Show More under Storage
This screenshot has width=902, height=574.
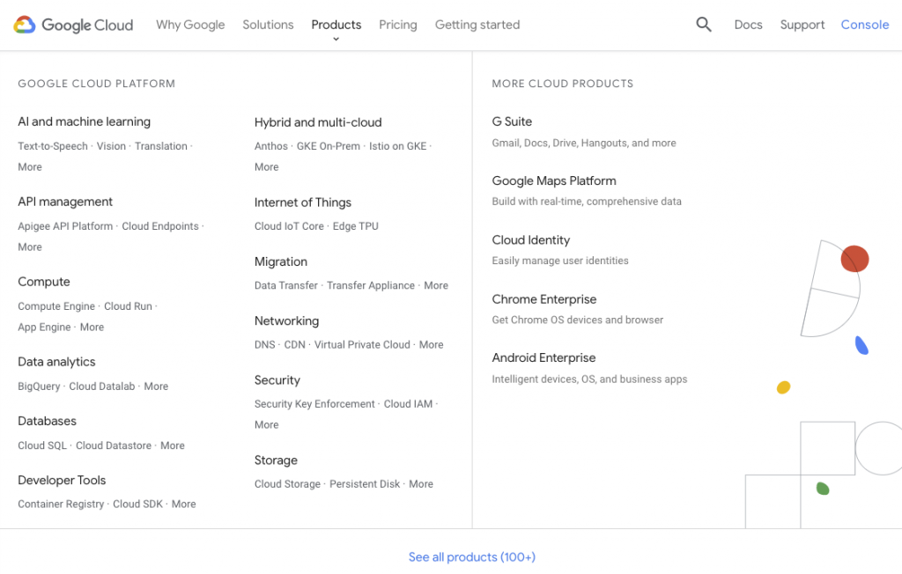[421, 483]
